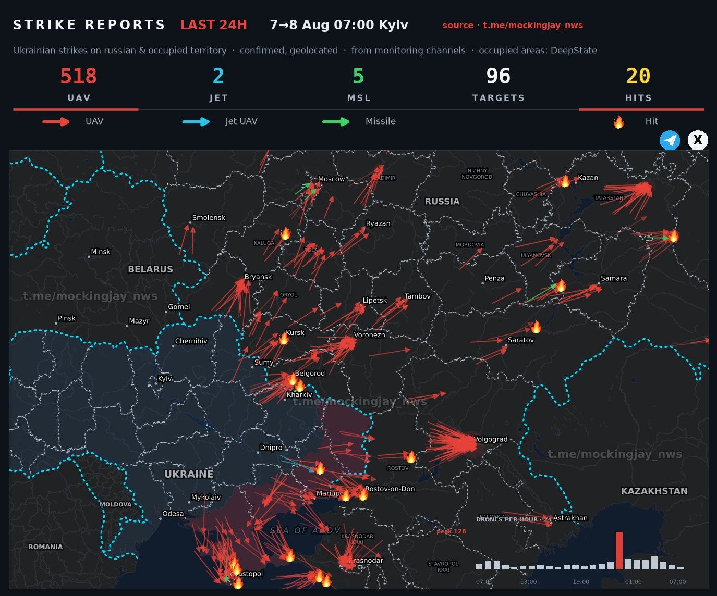Select the 20 HITS stat tab
717x596 pixels.
pos(638,84)
